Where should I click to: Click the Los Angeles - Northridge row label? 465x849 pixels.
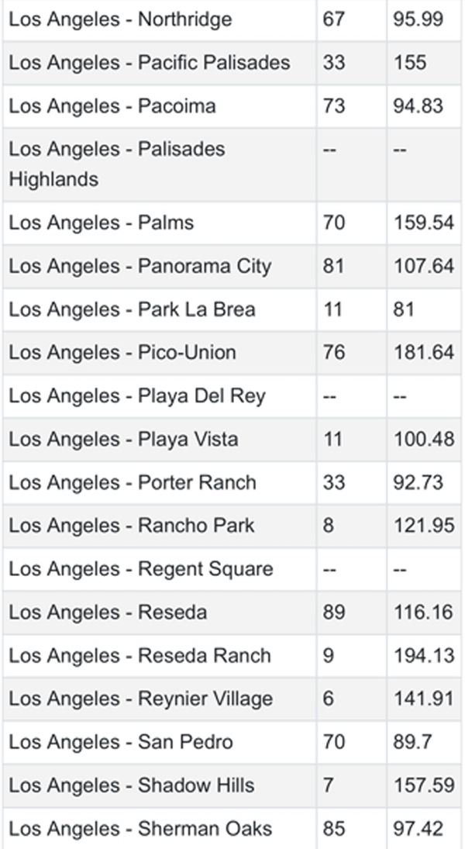[x=120, y=19]
